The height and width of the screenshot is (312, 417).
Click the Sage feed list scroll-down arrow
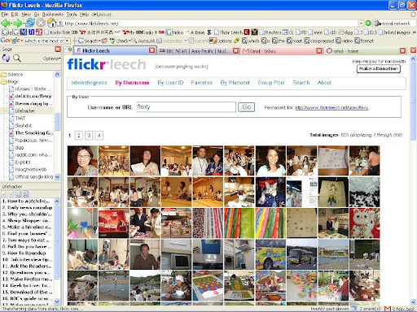point(57,177)
